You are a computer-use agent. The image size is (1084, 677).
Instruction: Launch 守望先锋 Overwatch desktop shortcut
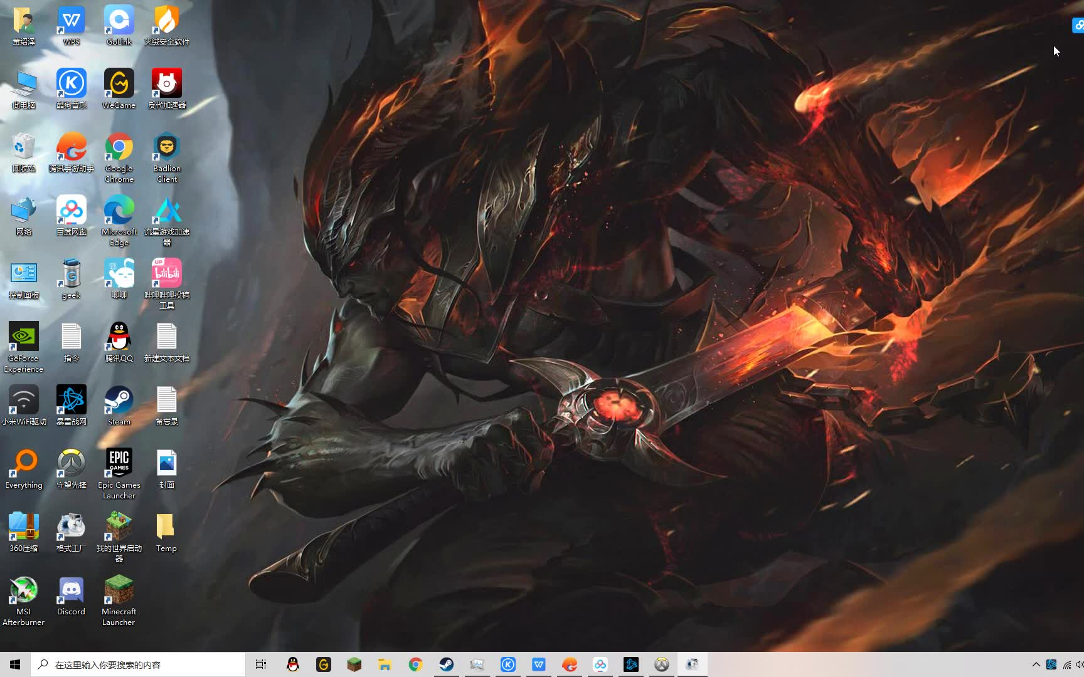coord(72,469)
